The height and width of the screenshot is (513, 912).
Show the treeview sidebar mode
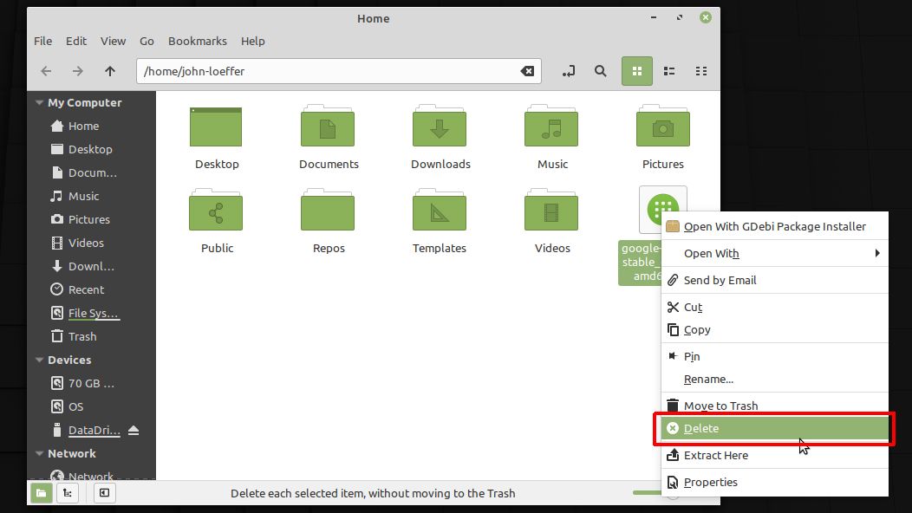click(x=67, y=492)
